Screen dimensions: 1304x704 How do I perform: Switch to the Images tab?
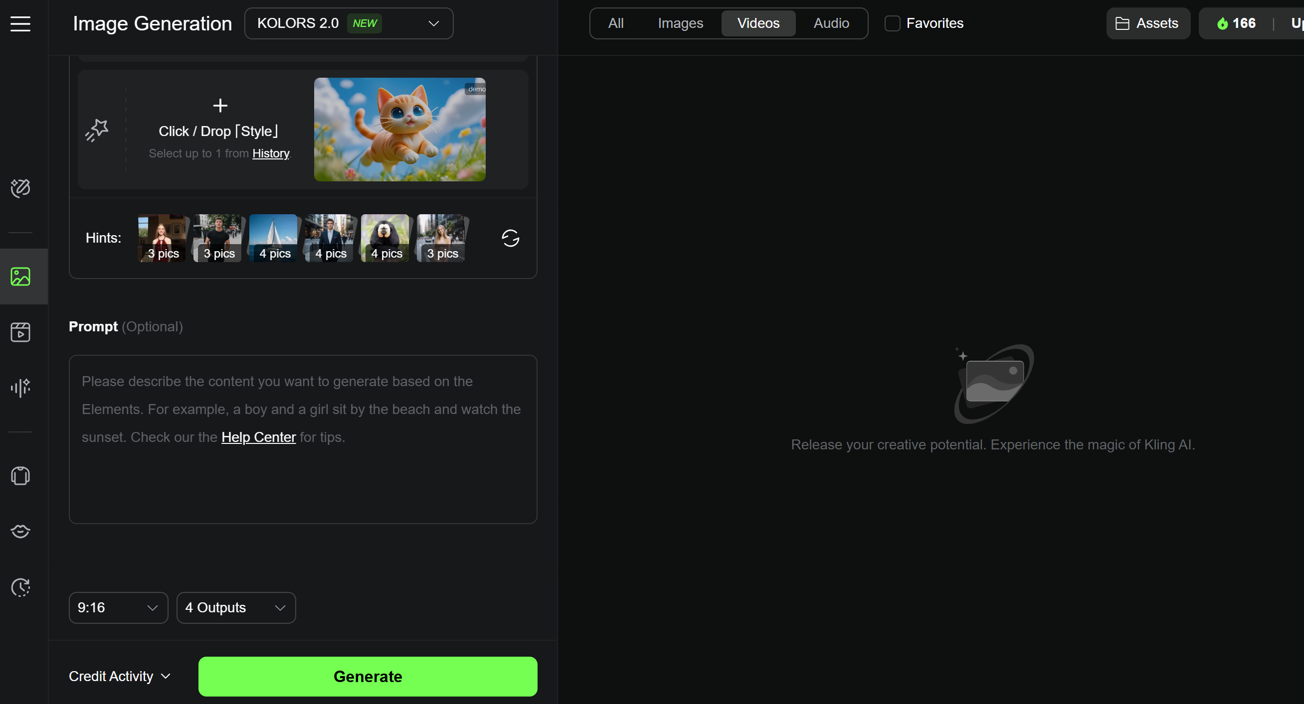[680, 23]
